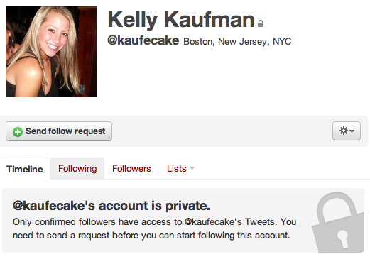Send follow request to @kaufecake

pos(59,131)
